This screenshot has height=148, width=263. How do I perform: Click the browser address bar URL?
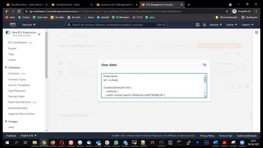pyautogui.click(x=106, y=11)
